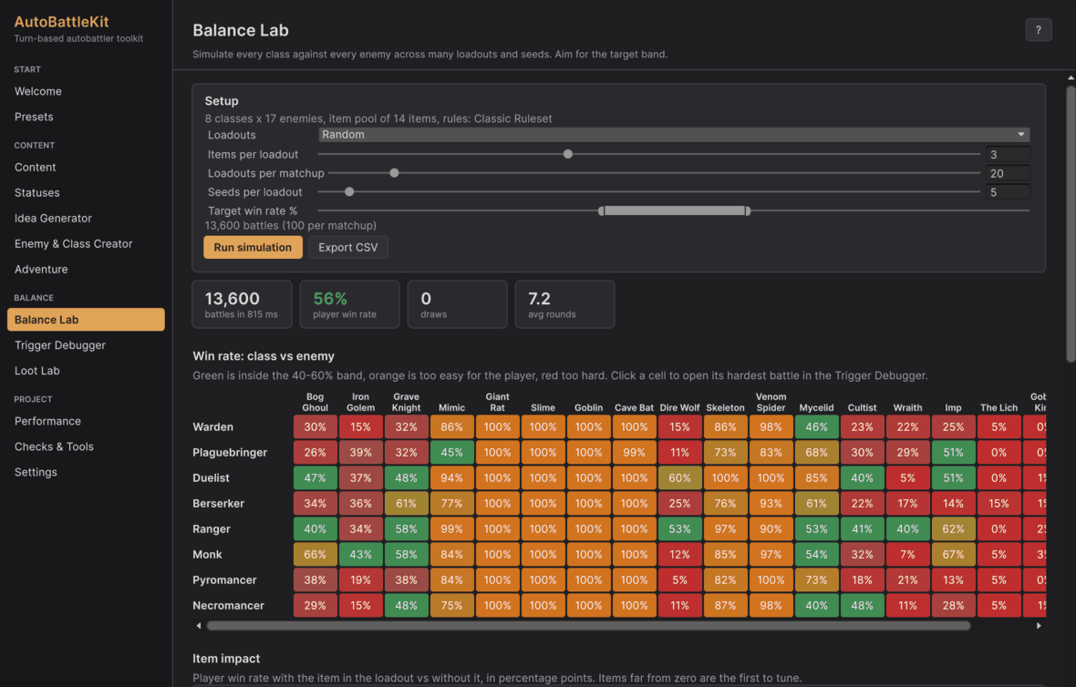This screenshot has width=1076, height=687.
Task: Click the Loadouts per matchup slider handle
Action: tap(394, 173)
